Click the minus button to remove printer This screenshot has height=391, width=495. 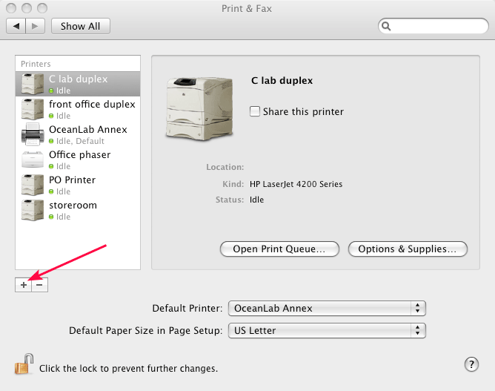coord(40,285)
